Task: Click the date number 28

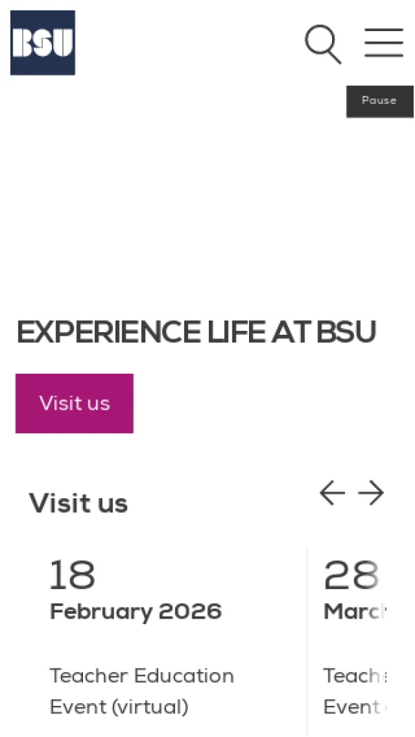Action: click(351, 574)
